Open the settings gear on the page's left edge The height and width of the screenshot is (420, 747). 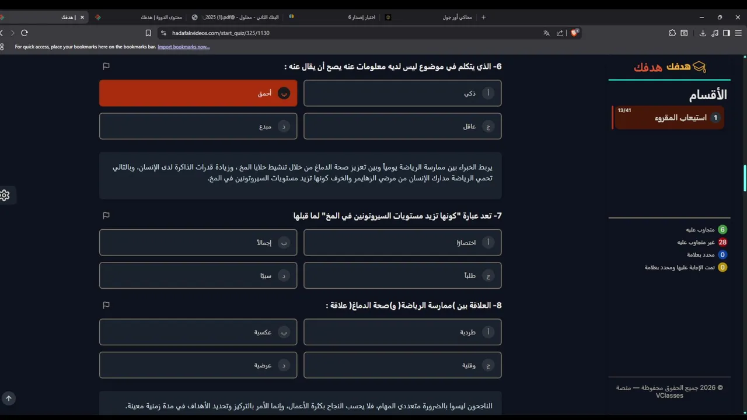[x=5, y=195]
